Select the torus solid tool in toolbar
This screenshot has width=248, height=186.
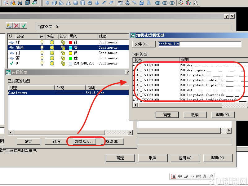click(90, 3)
